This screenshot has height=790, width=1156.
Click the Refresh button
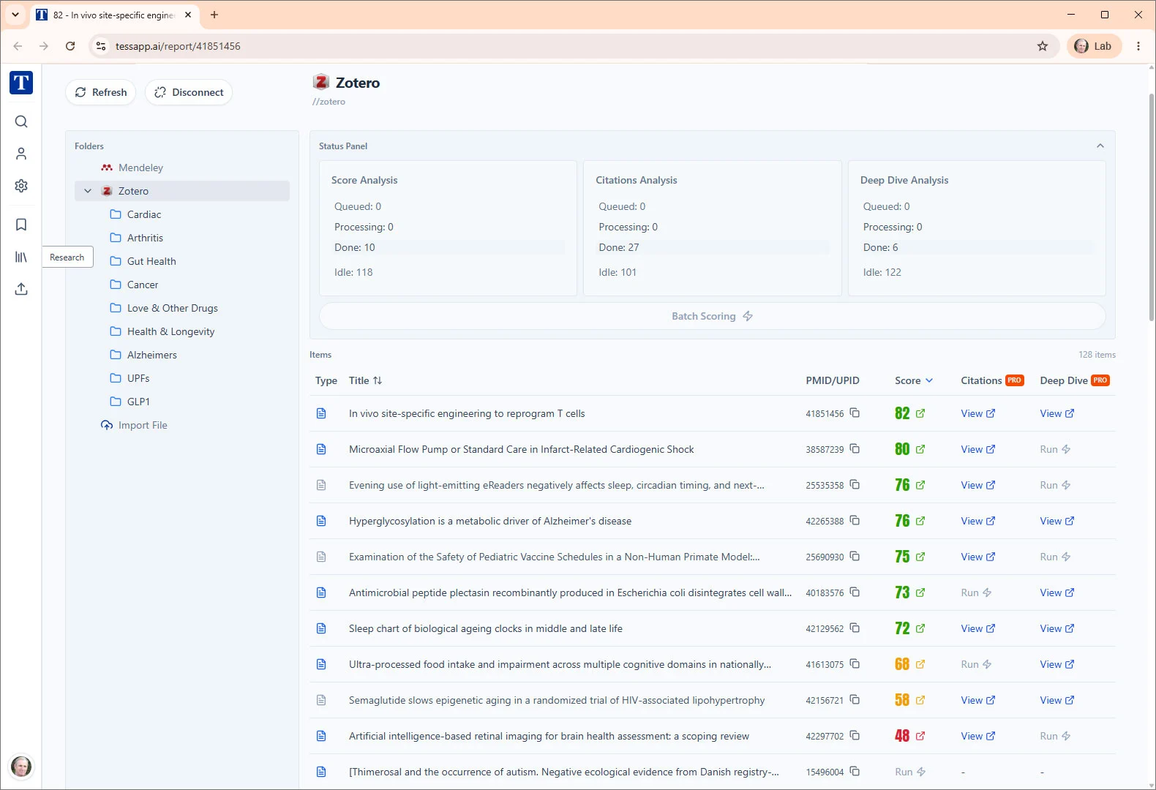[101, 92]
